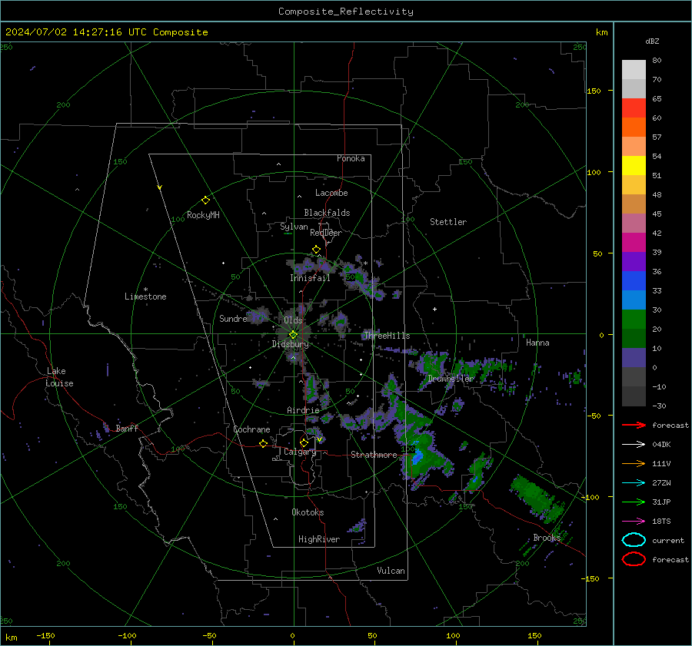Image resolution: width=692 pixels, height=646 pixels.
Task: Click the Hanna label
Action: (x=537, y=343)
